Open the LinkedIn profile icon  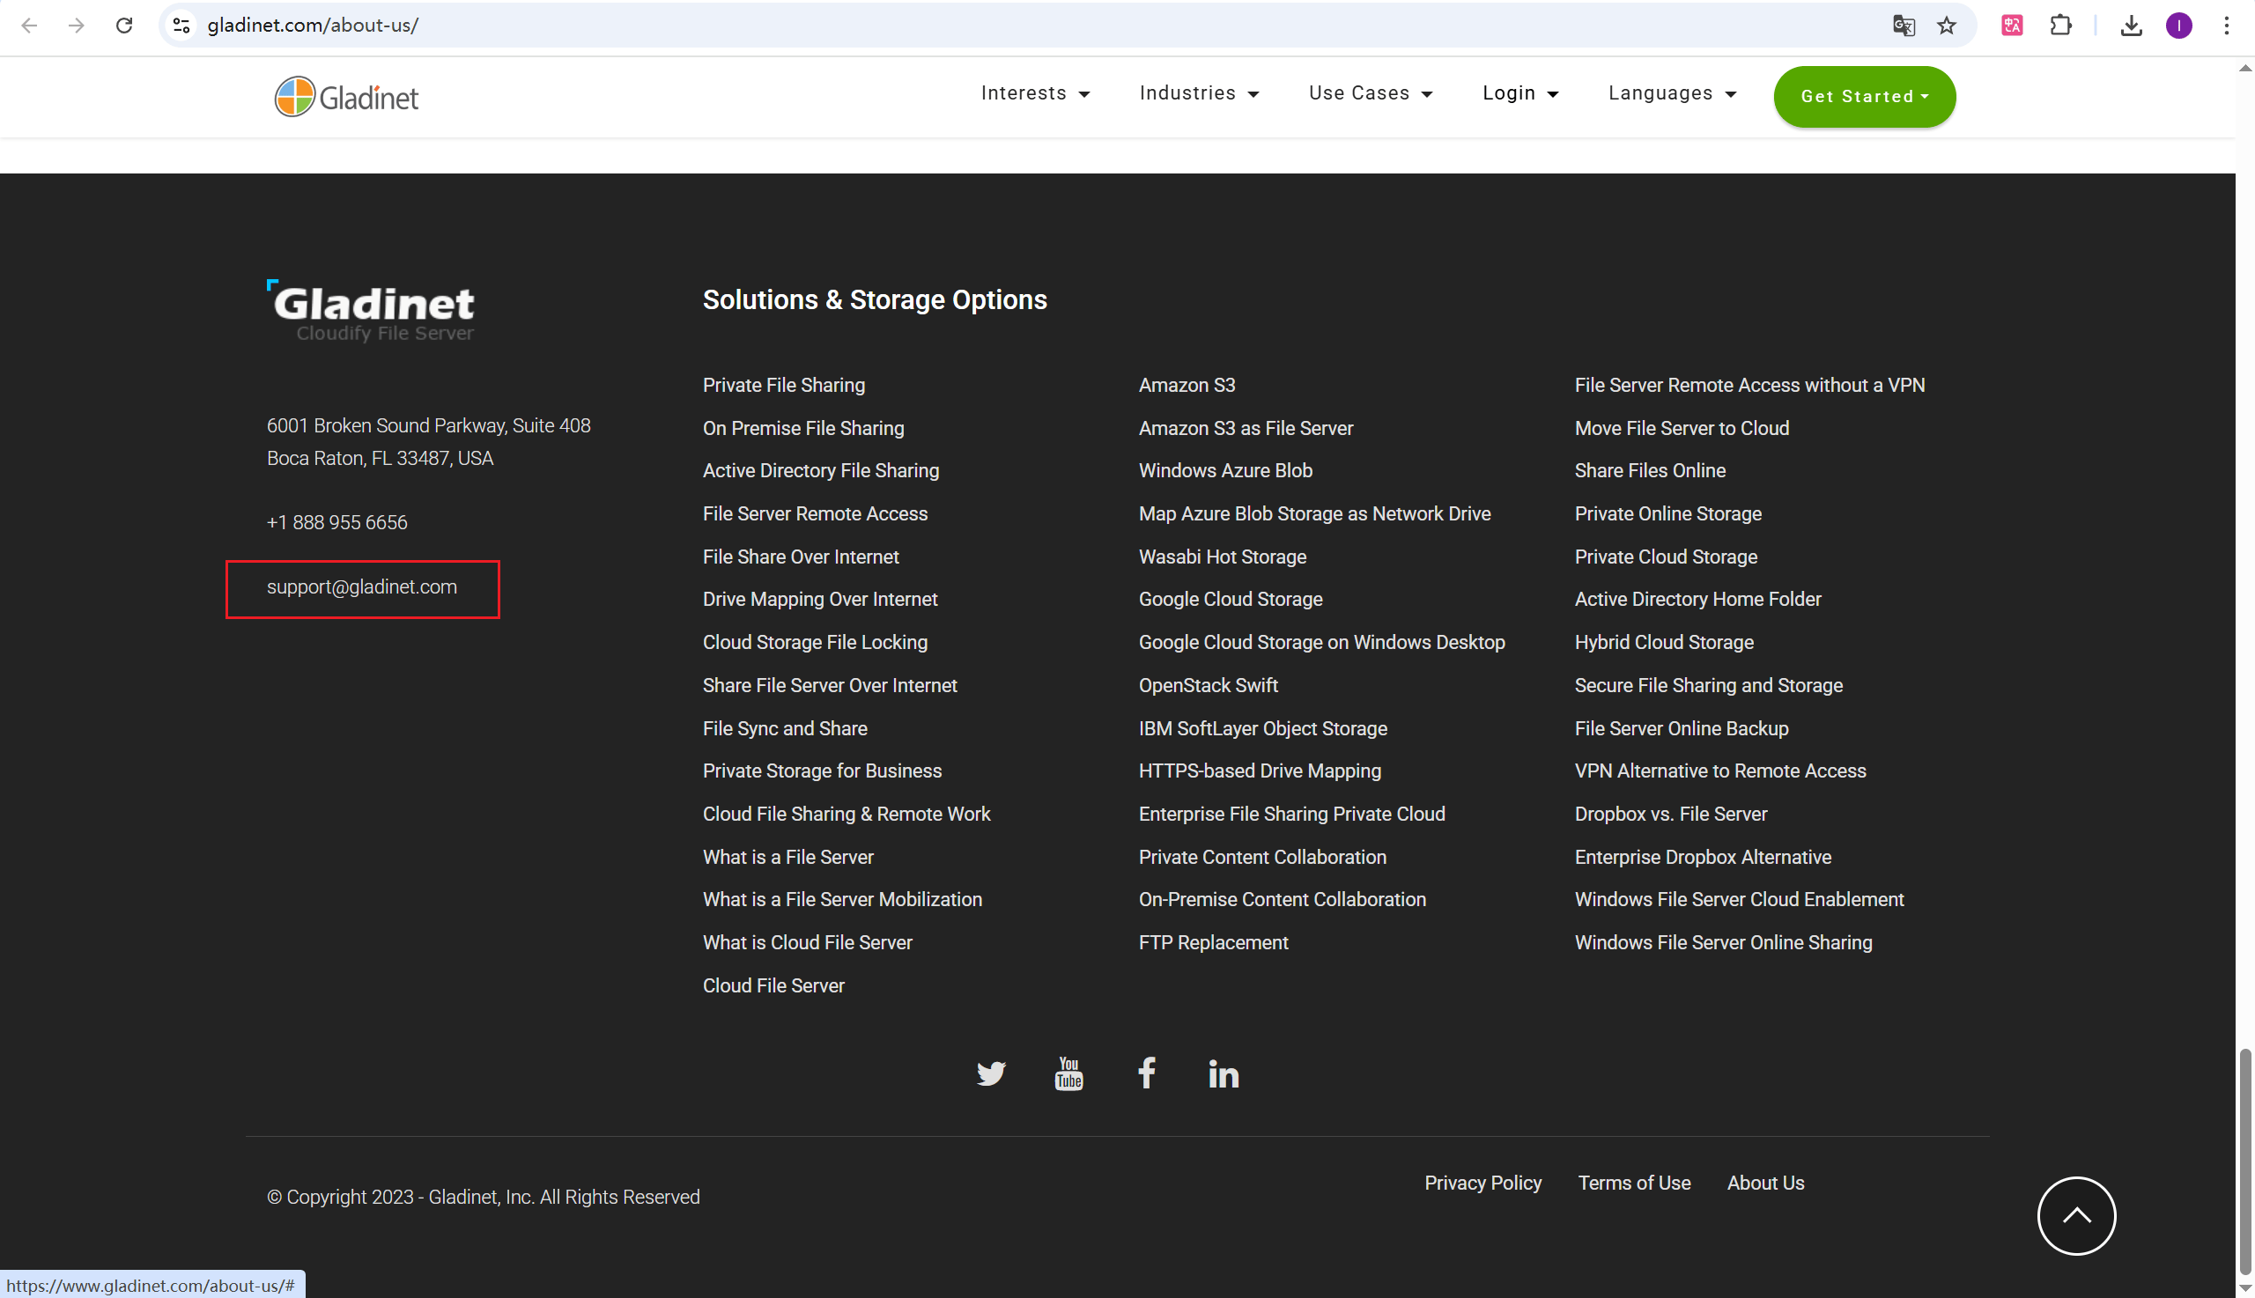click(1224, 1074)
